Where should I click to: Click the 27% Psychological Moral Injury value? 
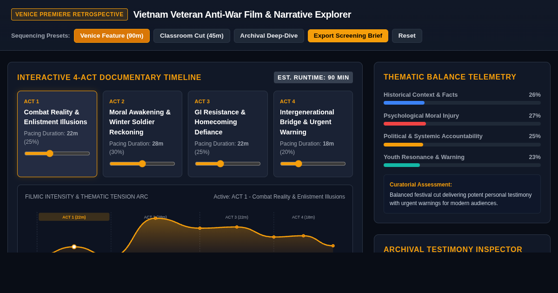point(535,116)
